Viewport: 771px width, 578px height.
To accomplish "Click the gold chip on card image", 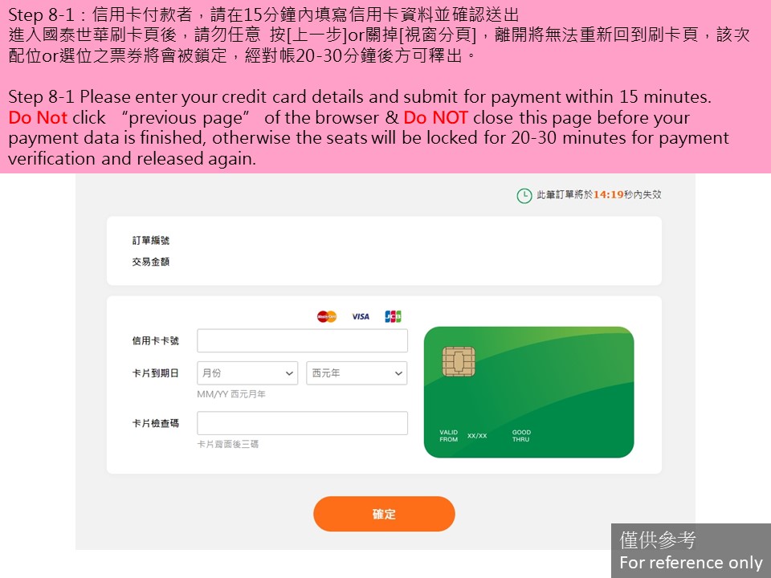I will click(x=459, y=361).
